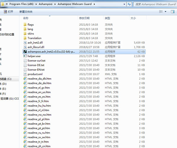Select the file named readme_no_no.htm

tap(40, 115)
